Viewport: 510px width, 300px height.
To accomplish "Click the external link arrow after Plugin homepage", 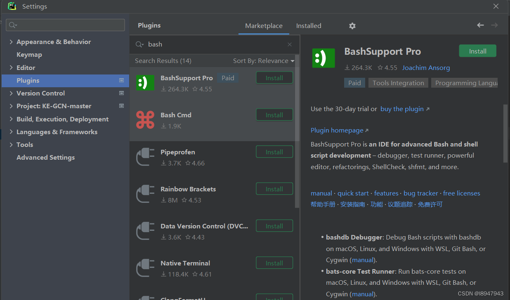I will pos(366,130).
